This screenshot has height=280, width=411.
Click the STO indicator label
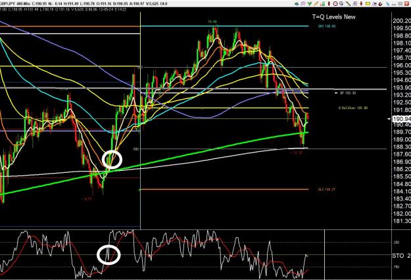point(398,256)
